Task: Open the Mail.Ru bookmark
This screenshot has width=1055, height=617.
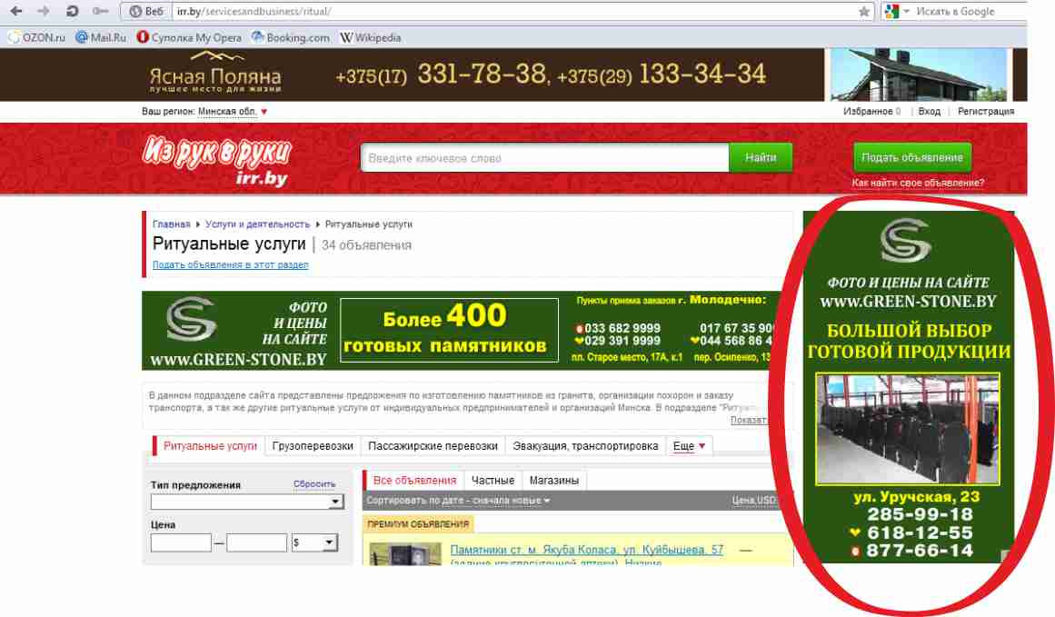Action: click(100, 37)
